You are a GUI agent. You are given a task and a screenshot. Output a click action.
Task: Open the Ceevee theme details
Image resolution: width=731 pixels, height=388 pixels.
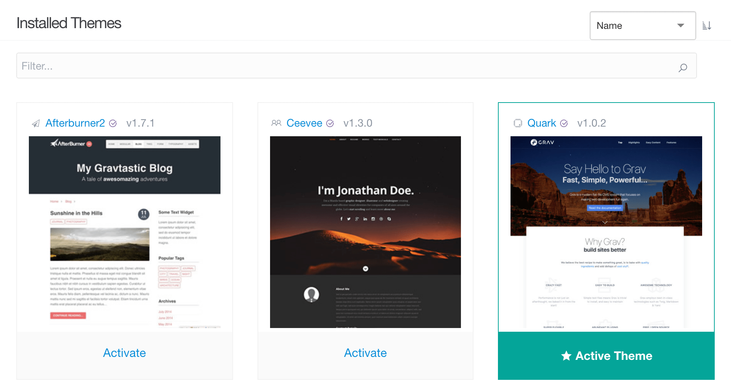(x=304, y=123)
